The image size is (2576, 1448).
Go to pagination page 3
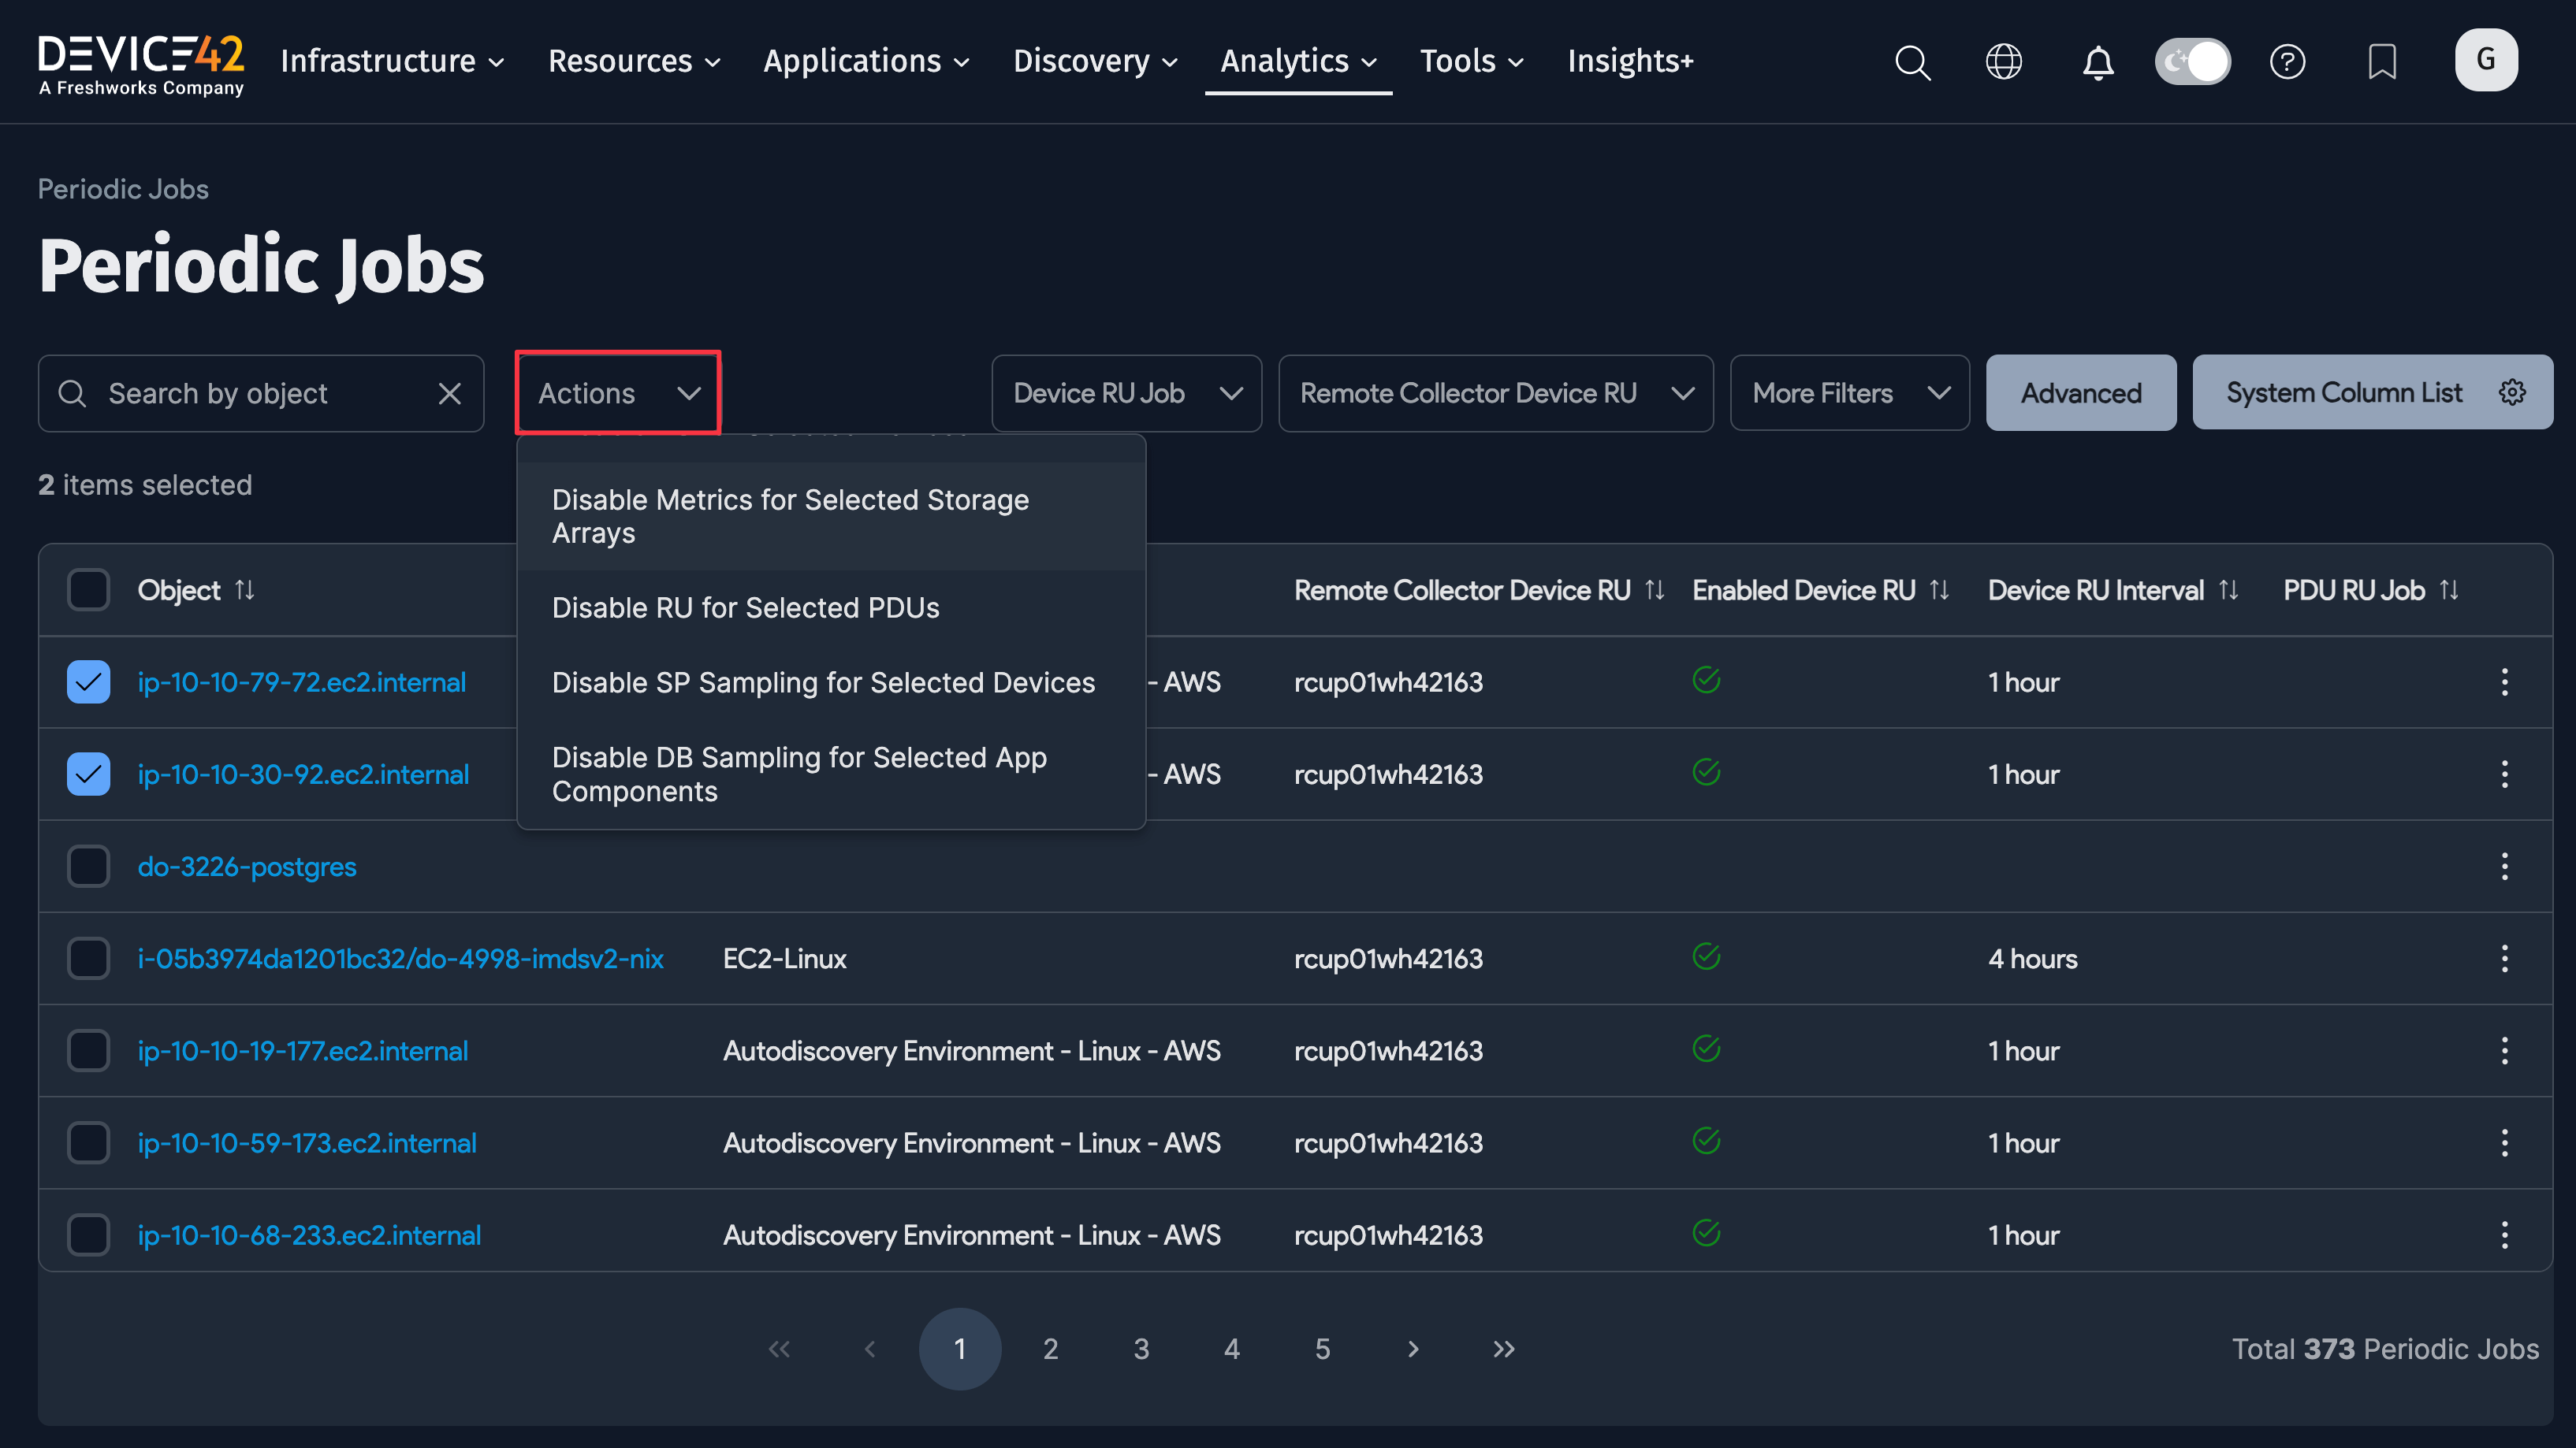[x=1141, y=1349]
